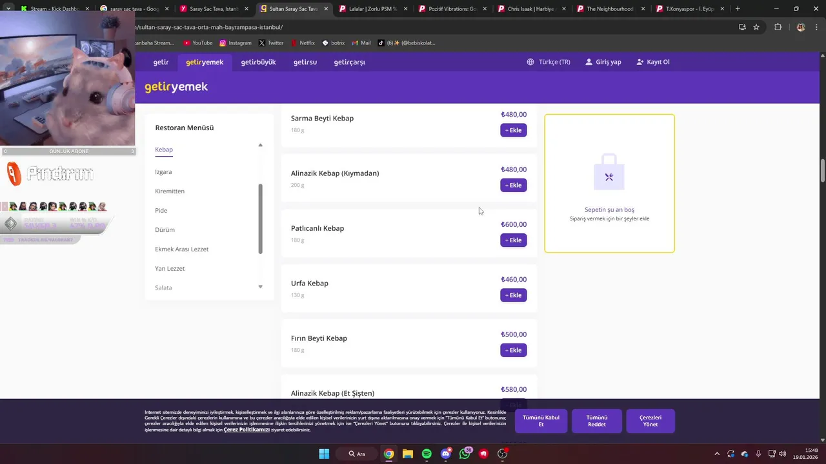Open the Twitter bookmark

271,43
